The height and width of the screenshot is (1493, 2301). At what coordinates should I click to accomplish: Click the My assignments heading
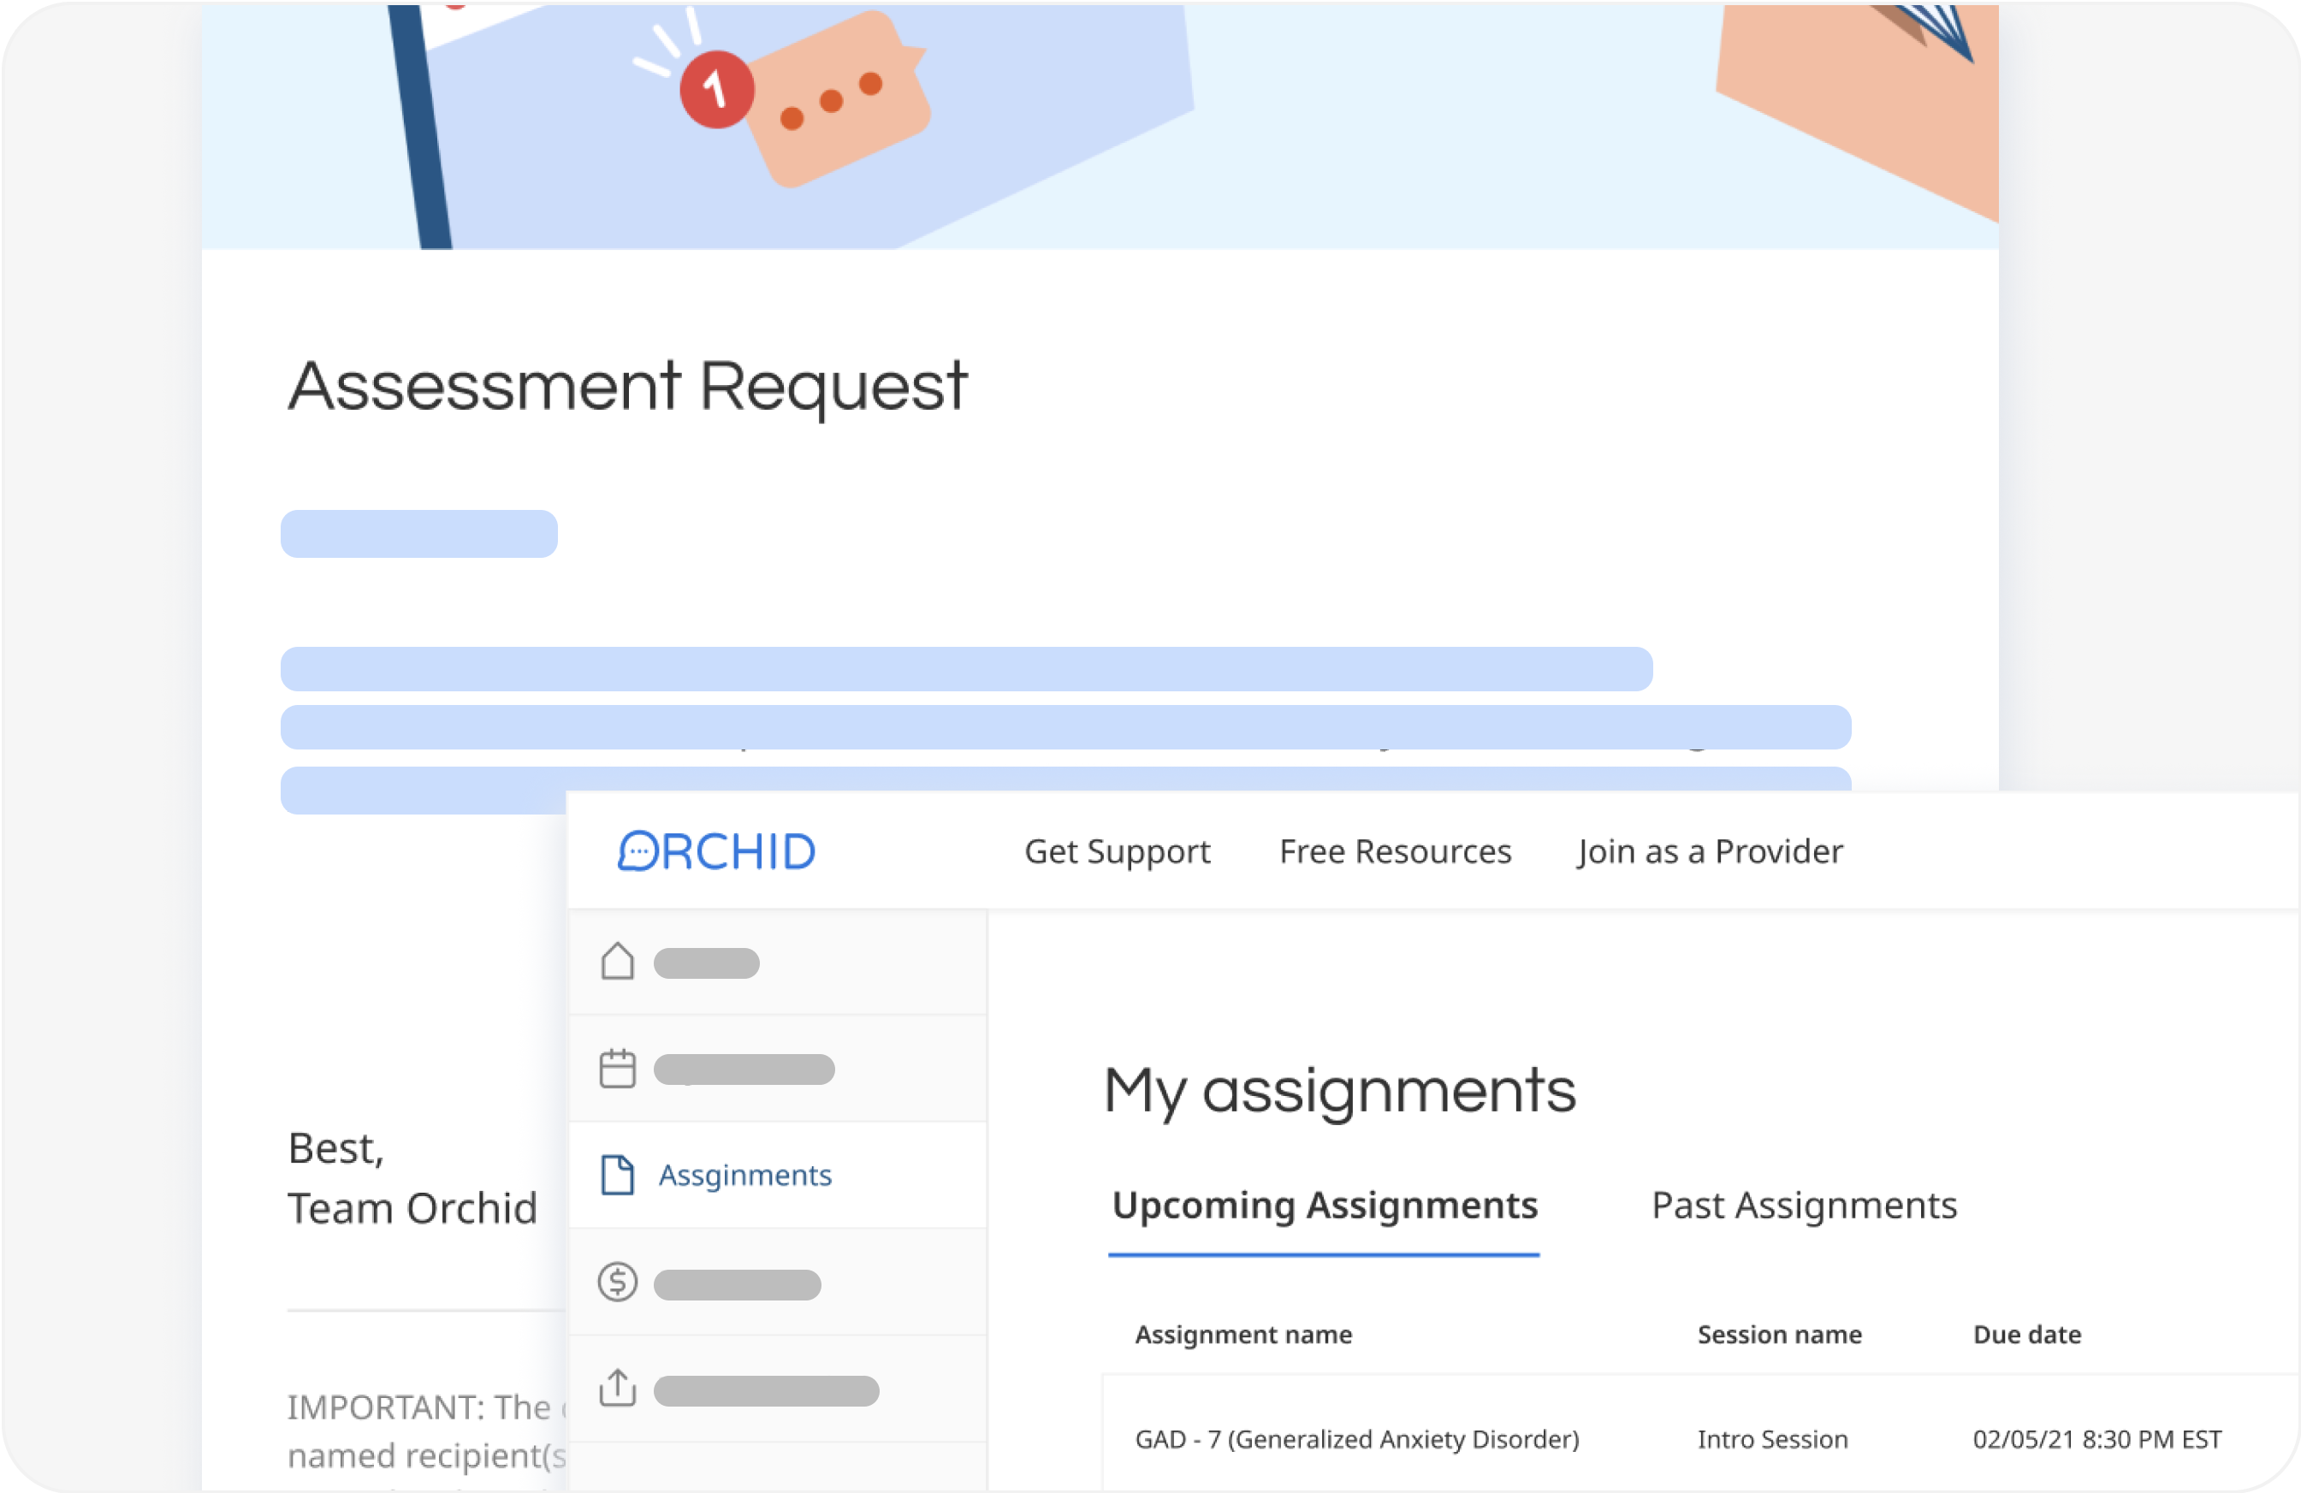(x=1341, y=1092)
